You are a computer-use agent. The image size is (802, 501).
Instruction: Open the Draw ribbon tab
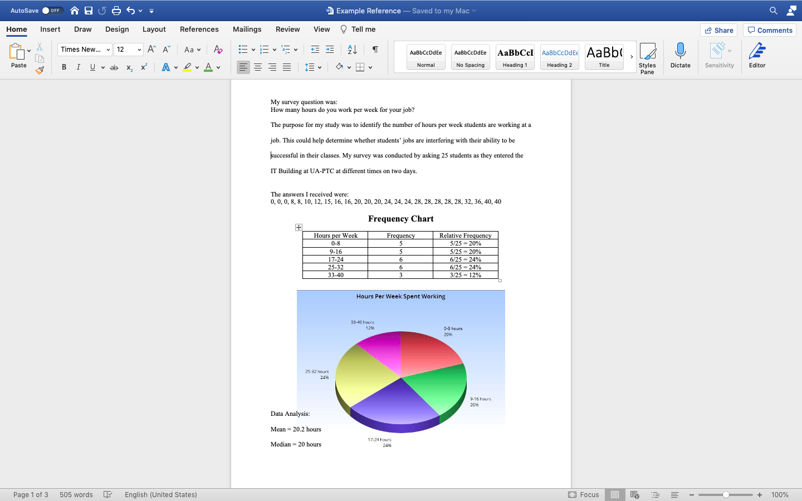tap(83, 30)
